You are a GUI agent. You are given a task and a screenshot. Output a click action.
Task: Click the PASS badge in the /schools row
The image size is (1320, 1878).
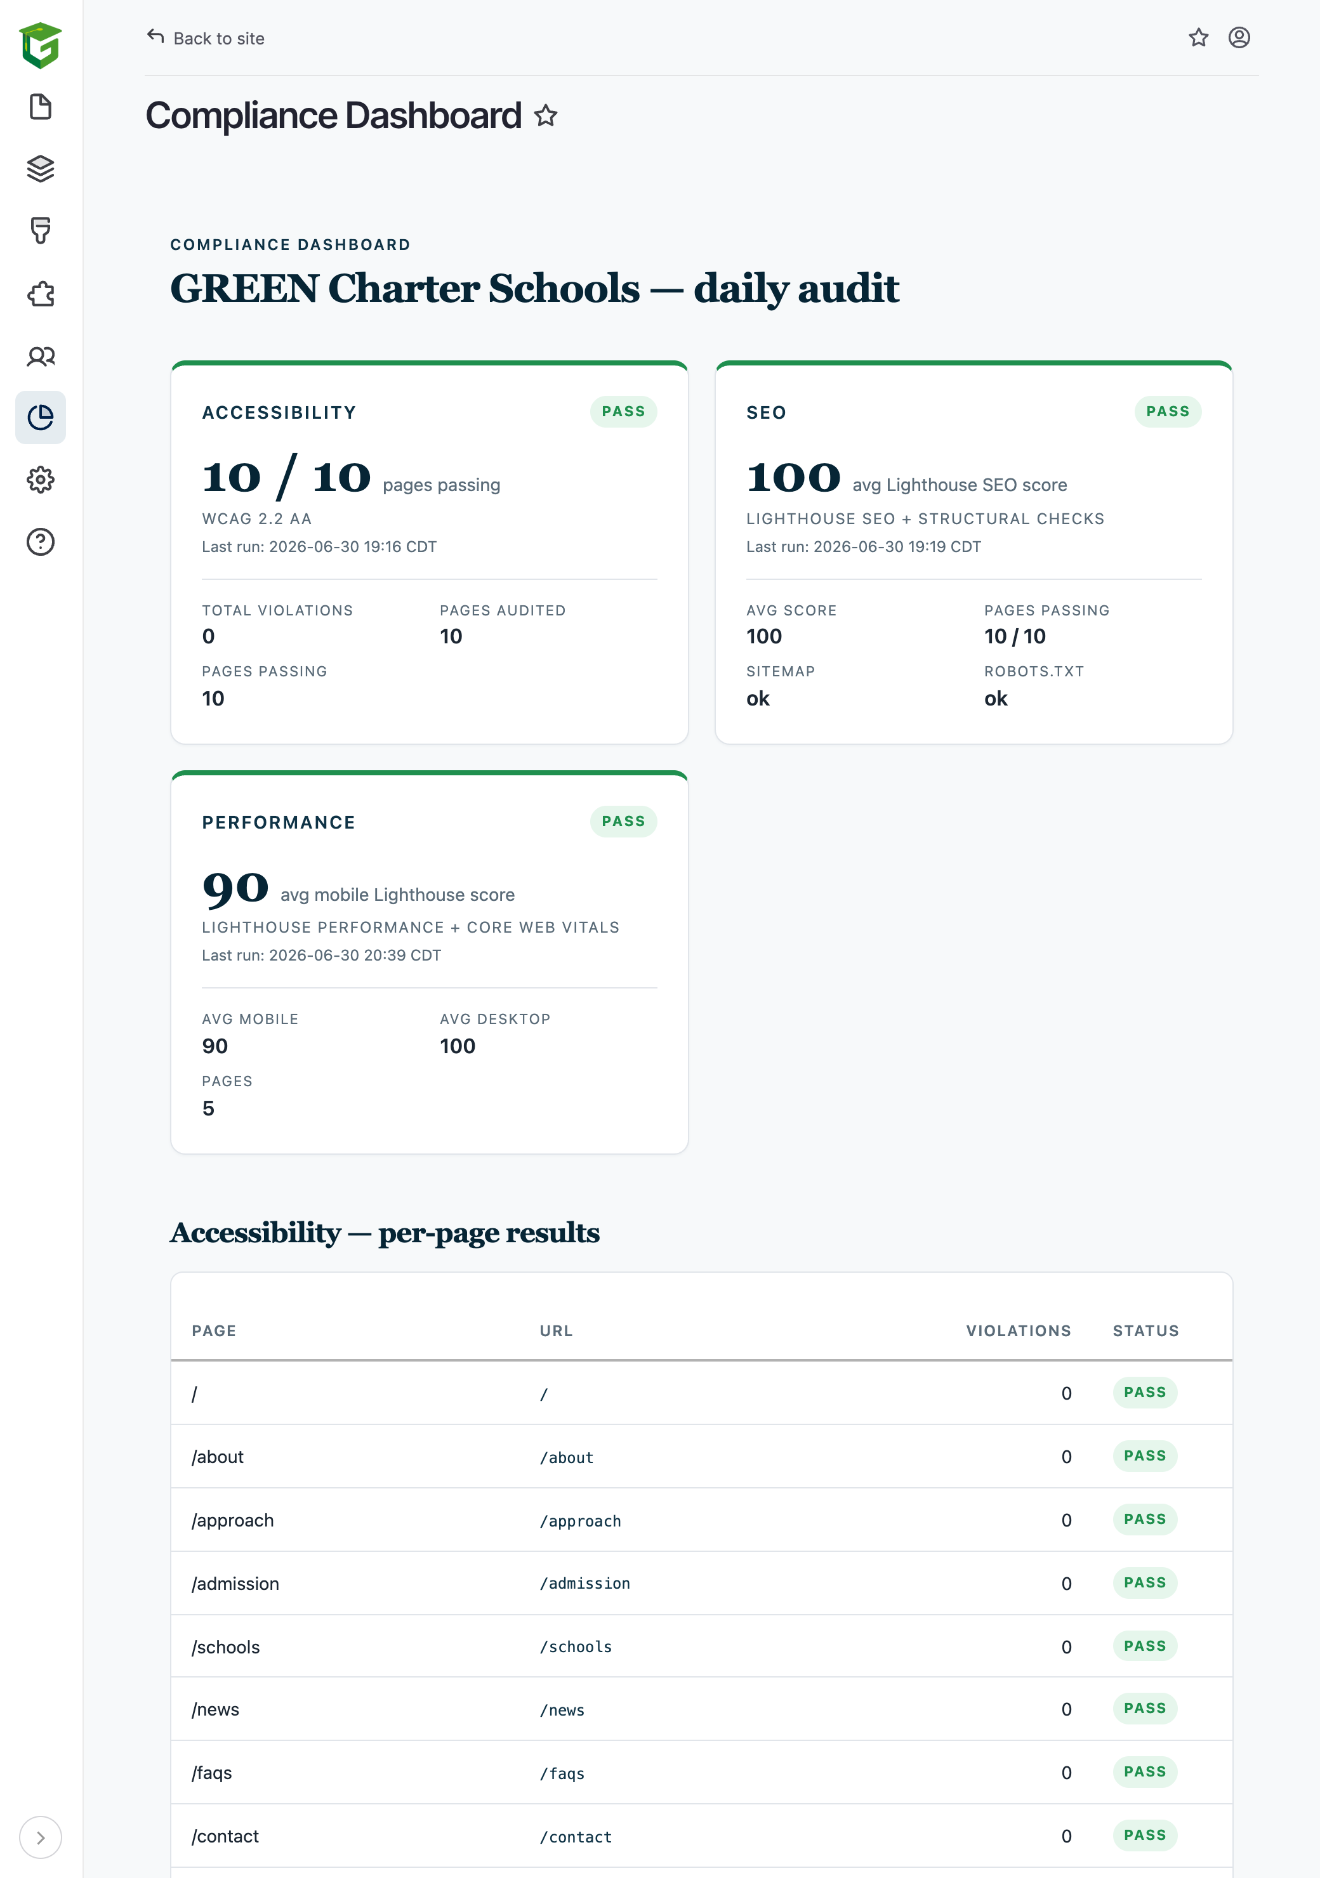[1145, 1646]
